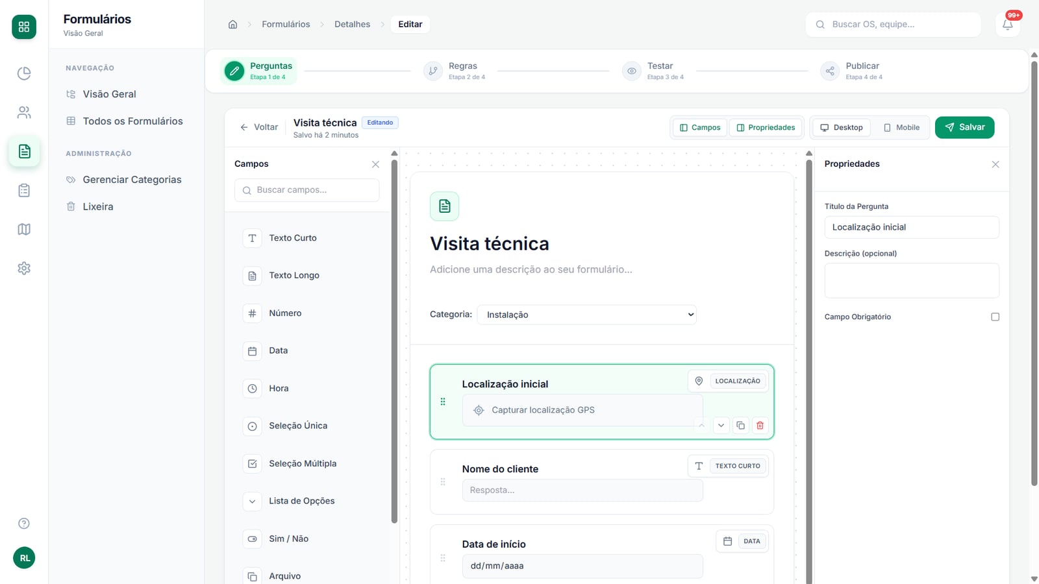The height and width of the screenshot is (584, 1039).
Task: Open Detalhes breadcrumb link
Action: [x=352, y=24]
